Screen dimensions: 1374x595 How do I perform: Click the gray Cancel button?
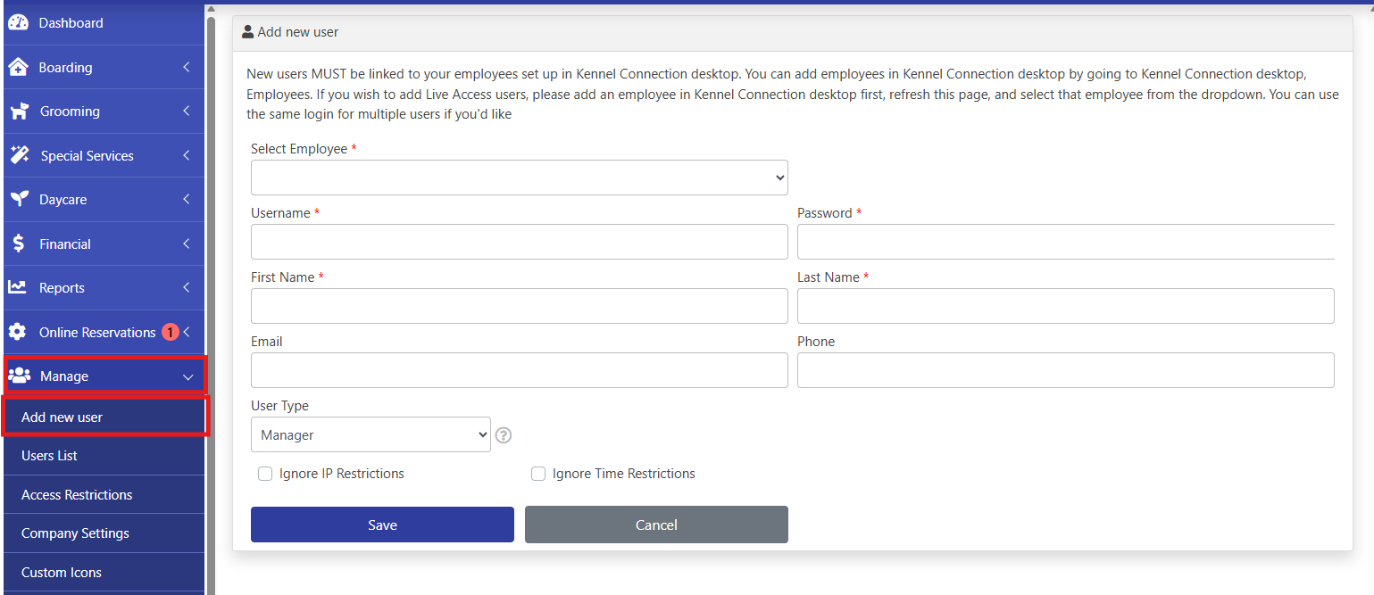point(656,525)
